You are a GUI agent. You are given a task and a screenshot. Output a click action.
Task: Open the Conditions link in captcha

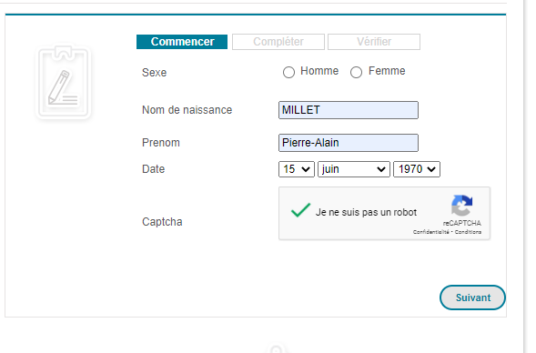tap(468, 232)
